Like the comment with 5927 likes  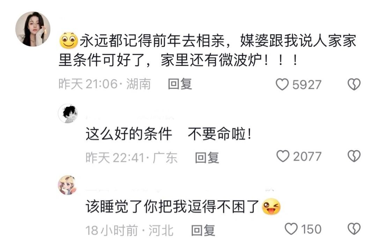pos(282,85)
